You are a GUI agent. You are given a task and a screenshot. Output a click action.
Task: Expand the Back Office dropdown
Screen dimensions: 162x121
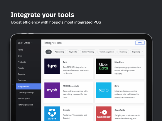25,43
